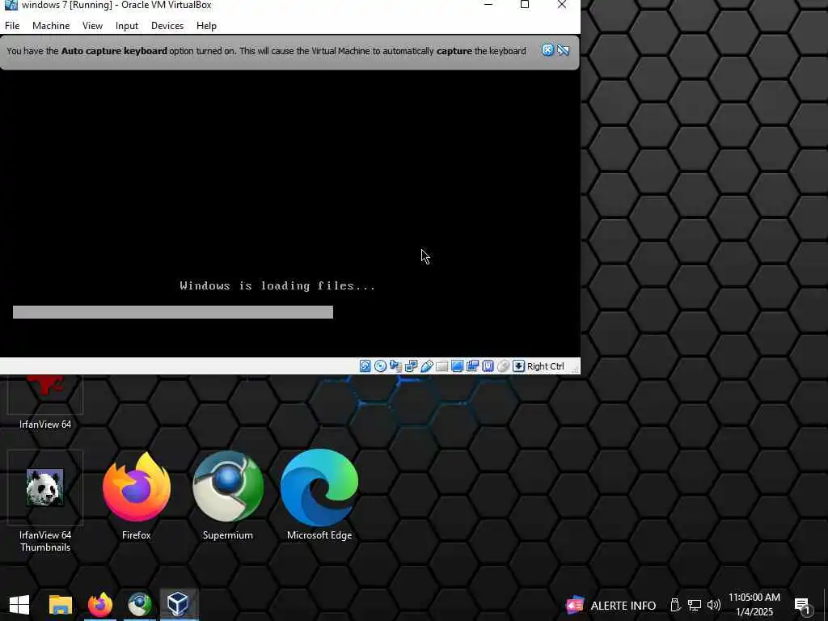Open the taskbar clock and date
The width and height of the screenshot is (828, 621).
click(x=754, y=605)
